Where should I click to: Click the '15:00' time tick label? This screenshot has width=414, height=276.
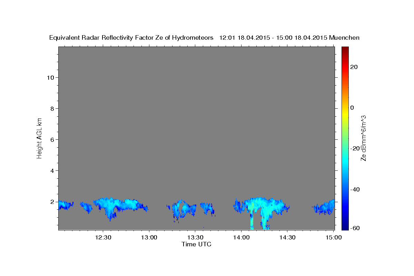point(333,237)
